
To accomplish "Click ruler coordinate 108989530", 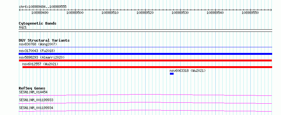I will [x=180, y=13].
